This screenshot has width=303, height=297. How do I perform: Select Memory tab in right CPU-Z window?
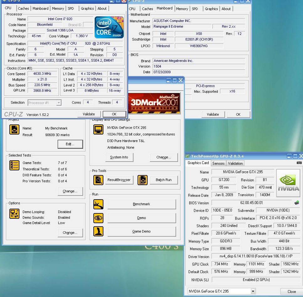[x=182, y=9]
